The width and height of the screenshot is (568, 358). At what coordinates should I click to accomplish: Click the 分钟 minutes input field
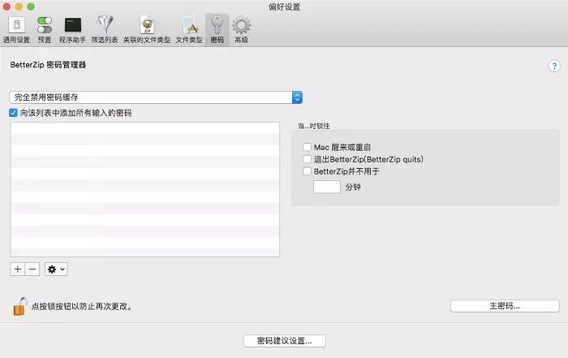327,187
